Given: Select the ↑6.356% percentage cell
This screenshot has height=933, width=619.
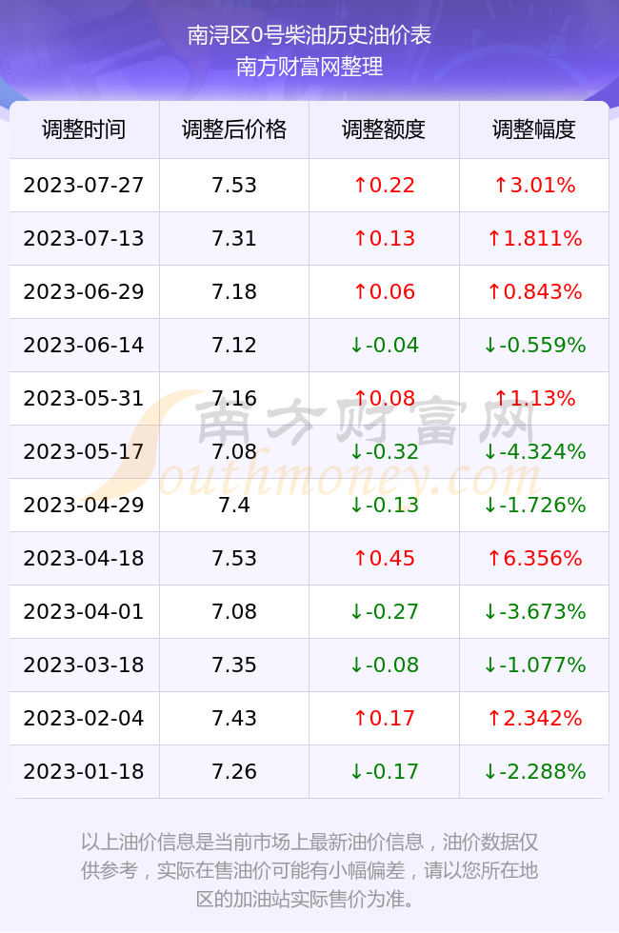Looking at the screenshot, I should click(534, 558).
